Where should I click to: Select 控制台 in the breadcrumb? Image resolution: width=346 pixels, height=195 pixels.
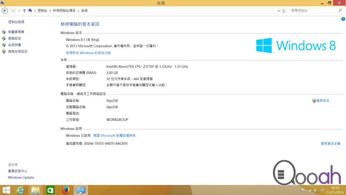click(x=42, y=11)
